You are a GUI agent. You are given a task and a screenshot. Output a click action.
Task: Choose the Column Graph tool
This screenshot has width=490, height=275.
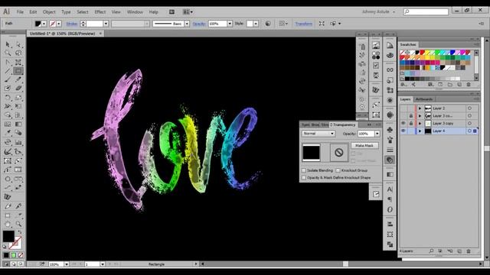[18, 143]
